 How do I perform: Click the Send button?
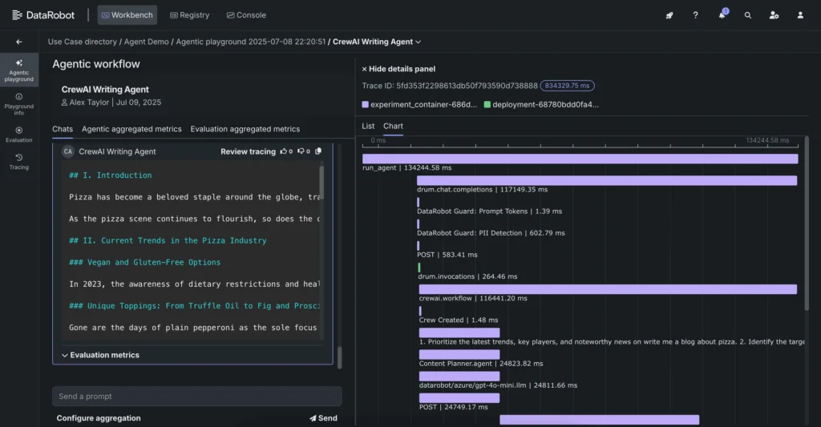[323, 418]
